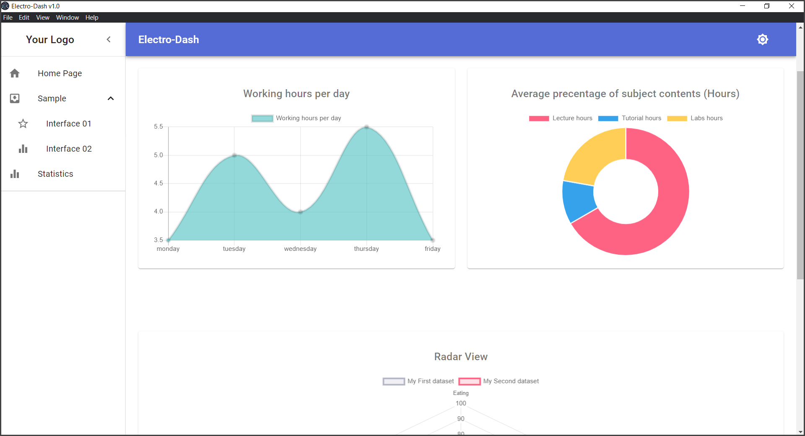Click the wednesday data point on the line chart

point(300,212)
